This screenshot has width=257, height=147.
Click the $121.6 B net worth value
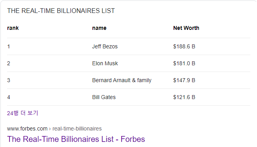click(x=184, y=97)
